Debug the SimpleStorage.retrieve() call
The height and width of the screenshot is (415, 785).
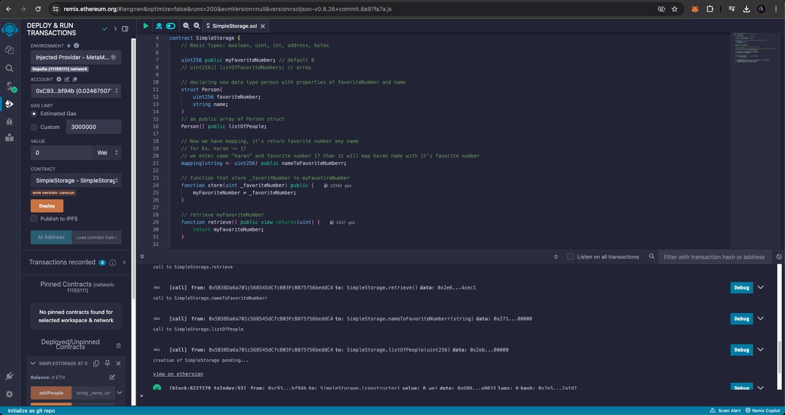click(741, 287)
